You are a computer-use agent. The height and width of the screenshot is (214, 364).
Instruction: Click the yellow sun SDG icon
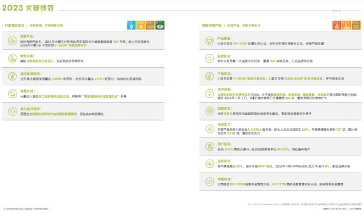point(141,25)
